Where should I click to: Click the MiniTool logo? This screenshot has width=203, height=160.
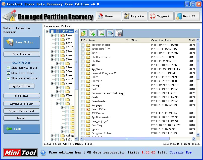[21, 153]
